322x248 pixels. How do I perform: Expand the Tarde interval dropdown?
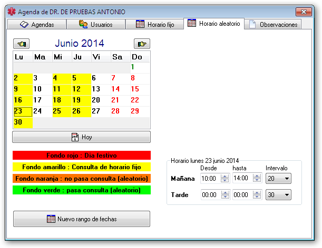pos(286,195)
